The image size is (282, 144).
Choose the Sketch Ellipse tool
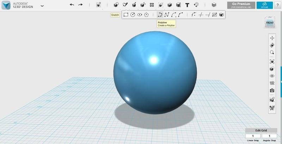[140, 15]
